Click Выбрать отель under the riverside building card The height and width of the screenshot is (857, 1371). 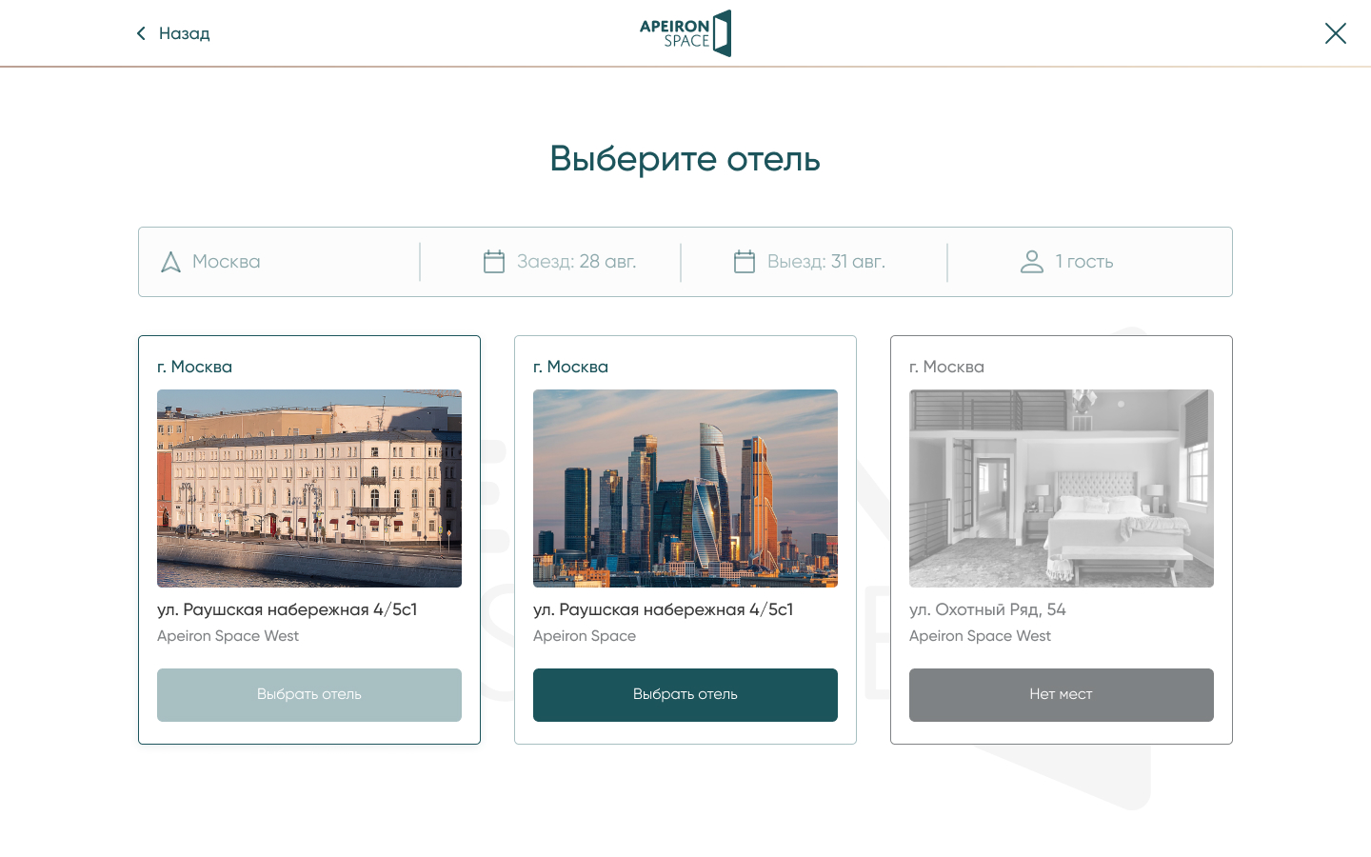(x=309, y=695)
